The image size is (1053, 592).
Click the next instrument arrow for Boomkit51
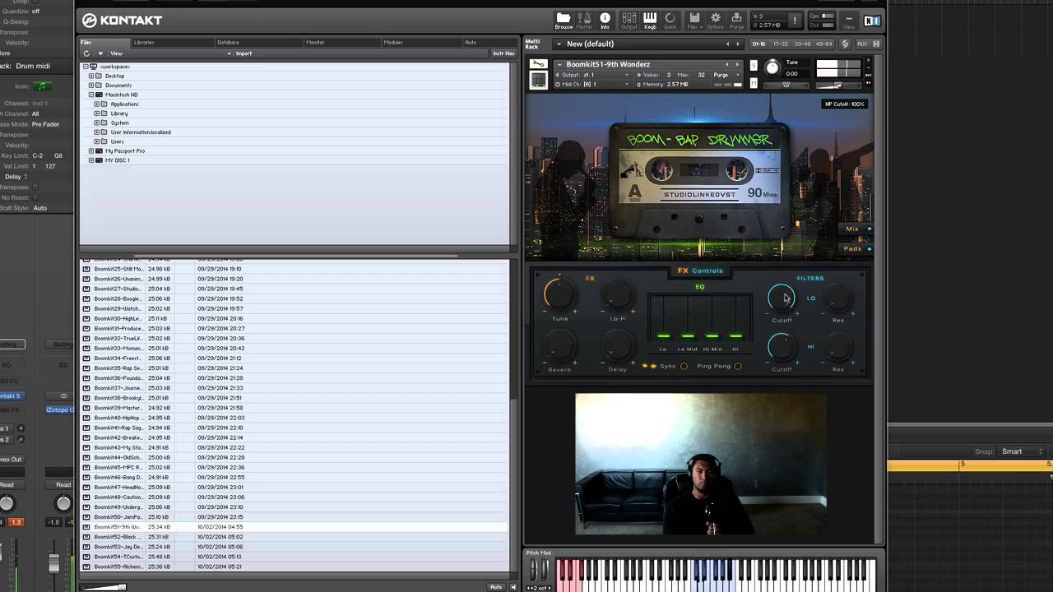pyautogui.click(x=737, y=64)
